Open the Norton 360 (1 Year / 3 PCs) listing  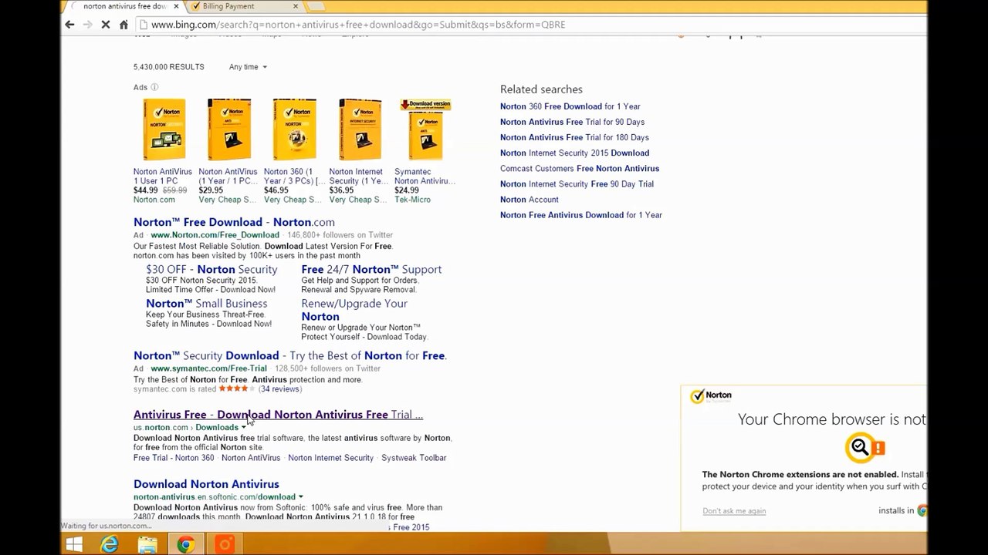[294, 177]
